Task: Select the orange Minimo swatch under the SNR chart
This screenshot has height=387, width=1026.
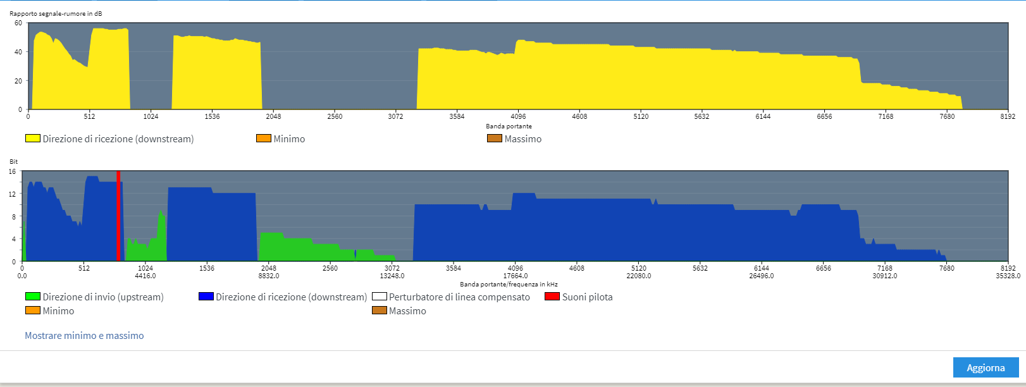Action: (264, 138)
